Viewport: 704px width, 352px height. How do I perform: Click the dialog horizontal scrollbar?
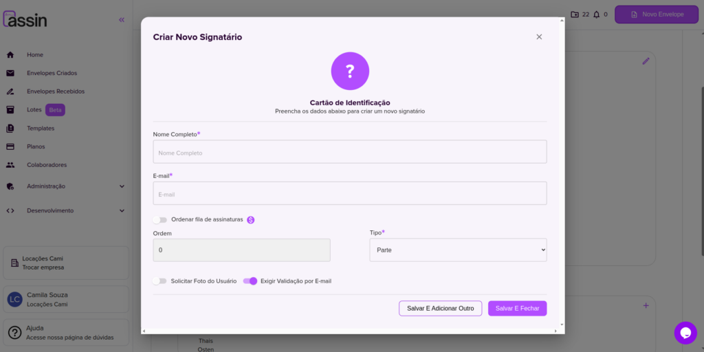coord(350,331)
